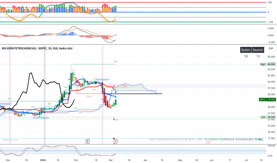Select the Bullish count value 19
277x163 pixels.
pyautogui.click(x=246, y=56)
